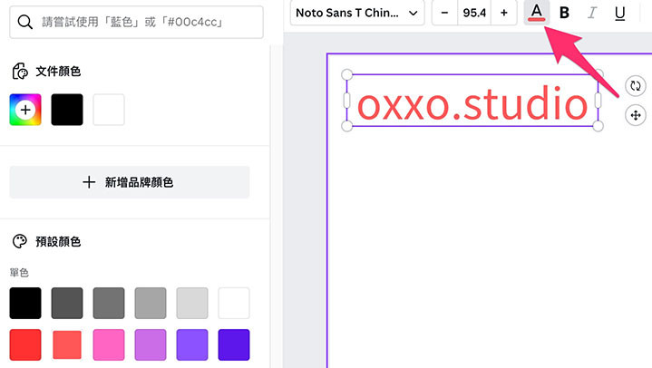
Task: Pick pink preset color swatch
Action: pyautogui.click(x=109, y=344)
